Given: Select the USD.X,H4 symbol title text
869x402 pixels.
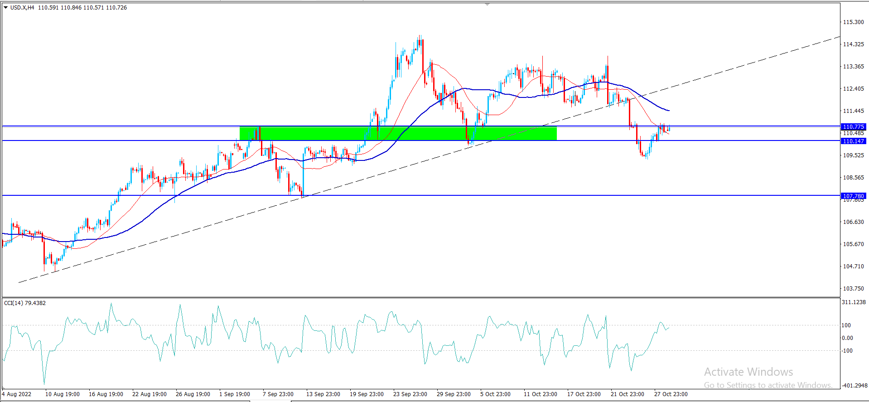Looking at the screenshot, I should point(22,8).
